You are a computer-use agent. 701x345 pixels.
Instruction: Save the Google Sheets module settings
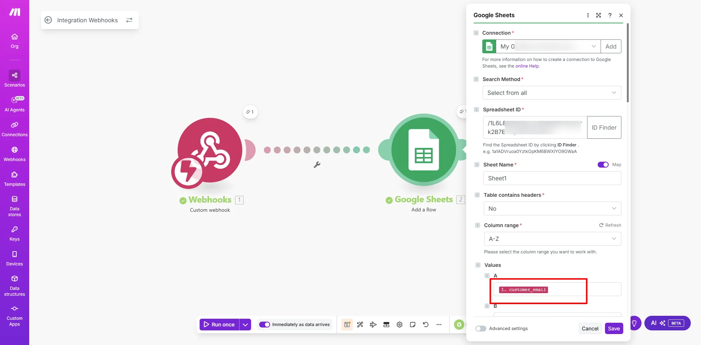(614, 328)
